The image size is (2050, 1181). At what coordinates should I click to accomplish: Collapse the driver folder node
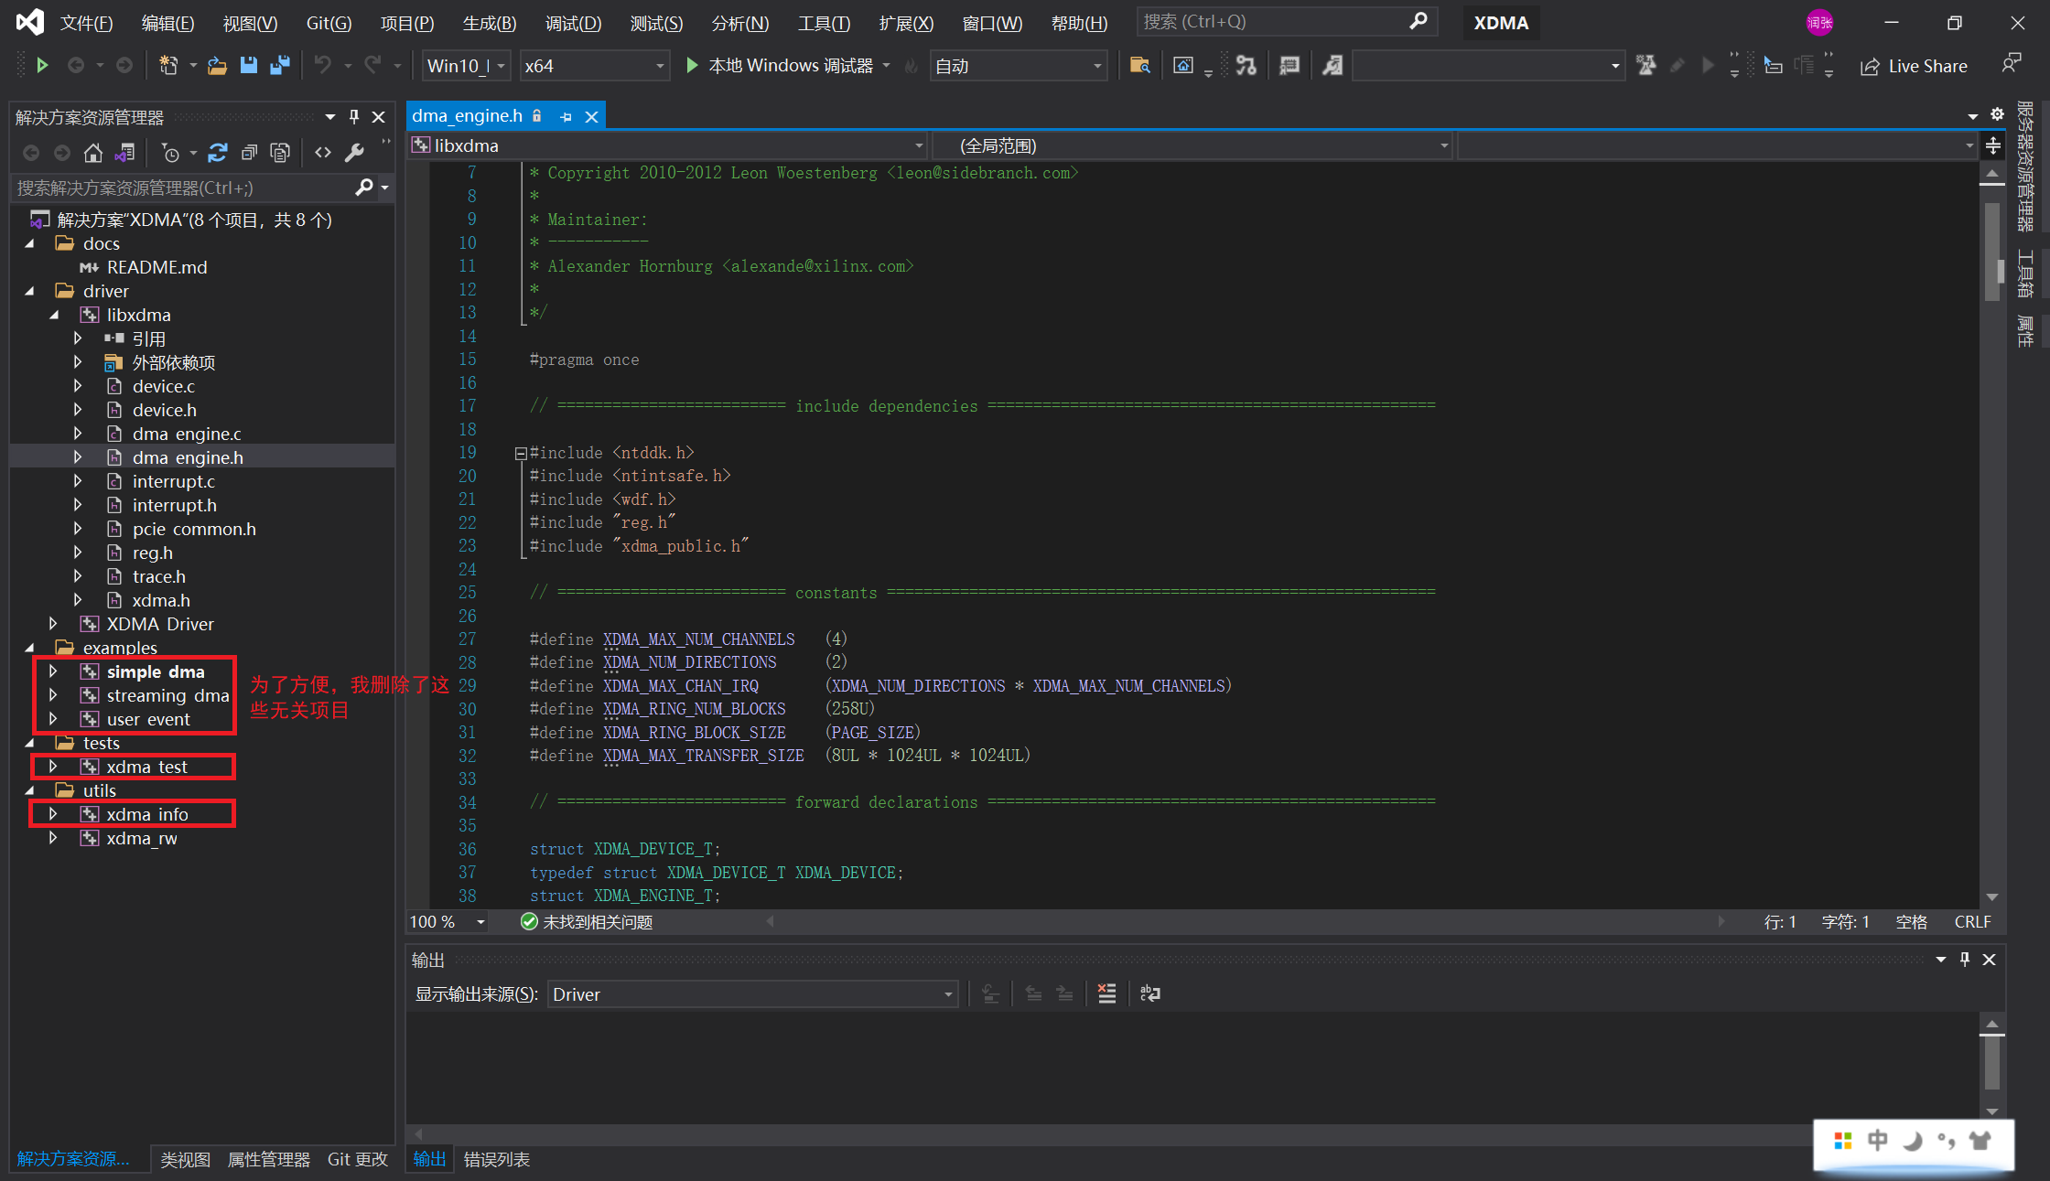(x=29, y=291)
